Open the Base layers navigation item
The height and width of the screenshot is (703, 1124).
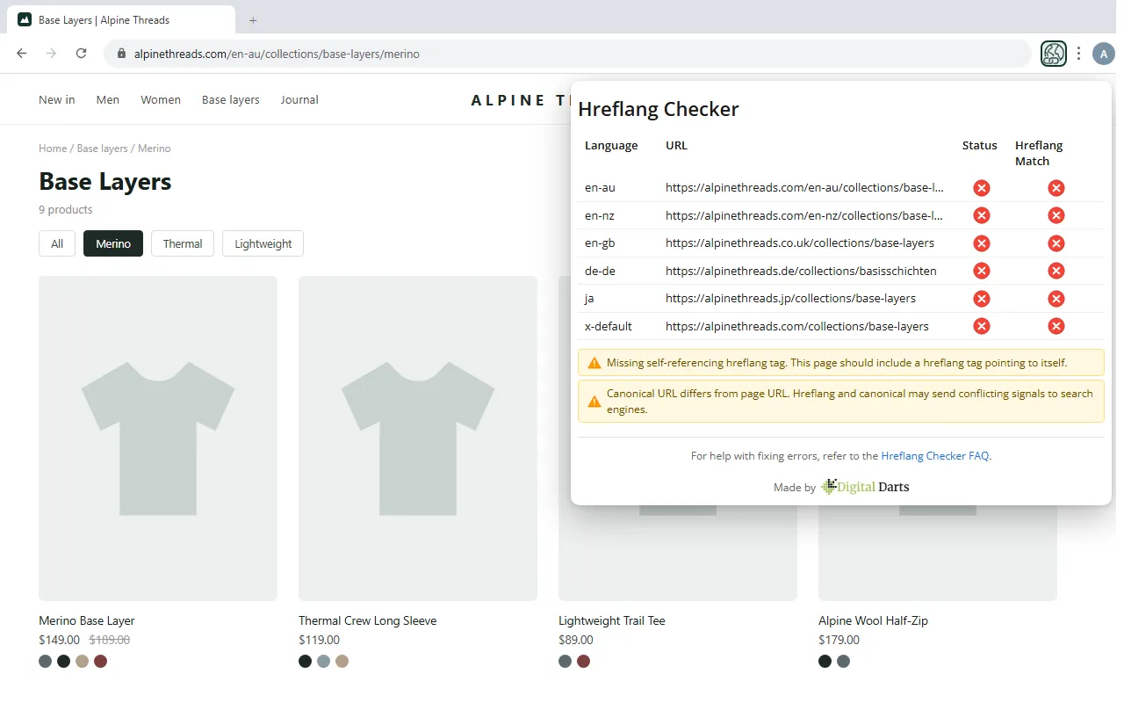tap(231, 99)
